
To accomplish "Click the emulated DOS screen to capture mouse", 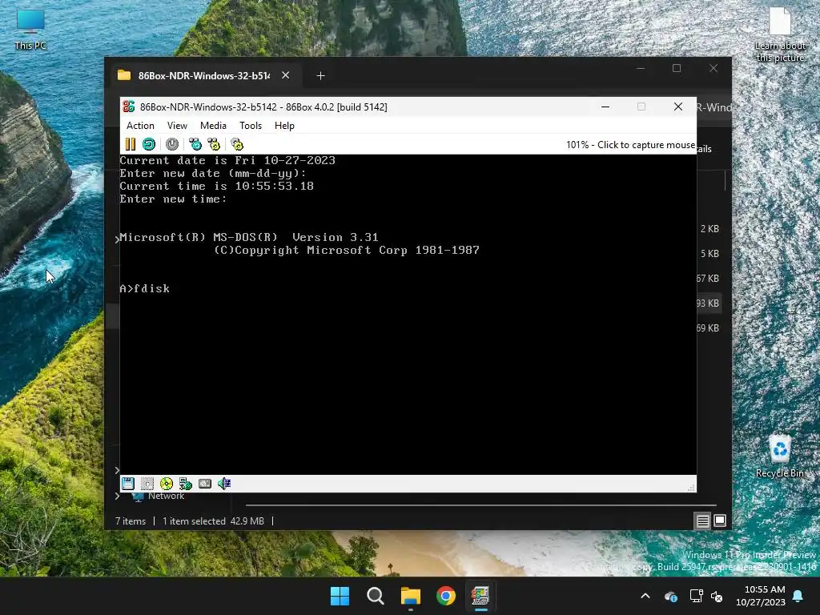I will [x=408, y=314].
